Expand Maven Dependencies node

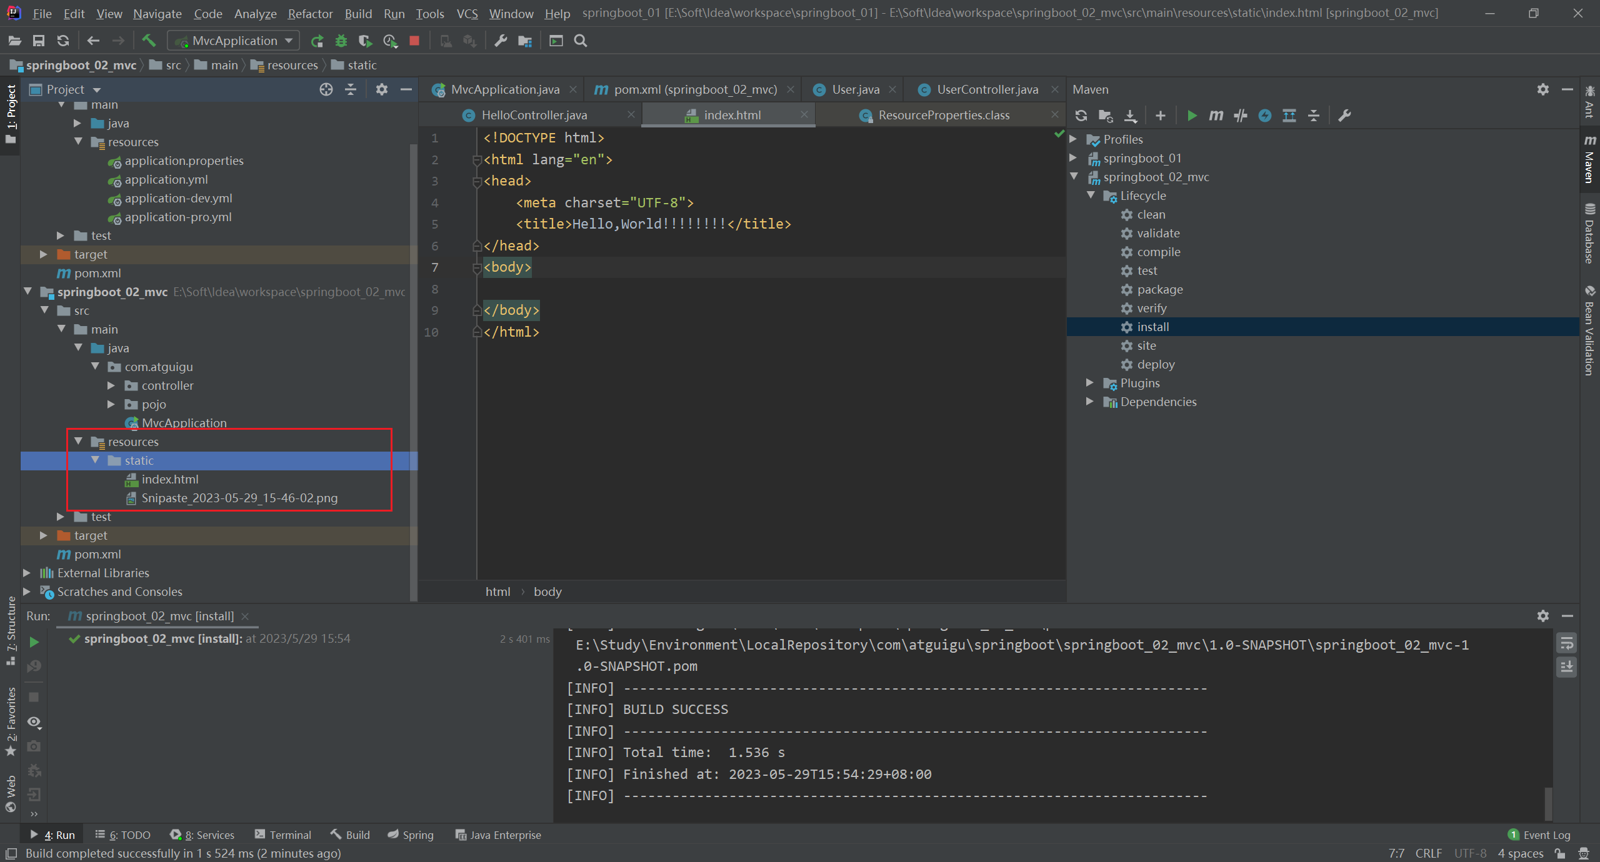point(1091,401)
